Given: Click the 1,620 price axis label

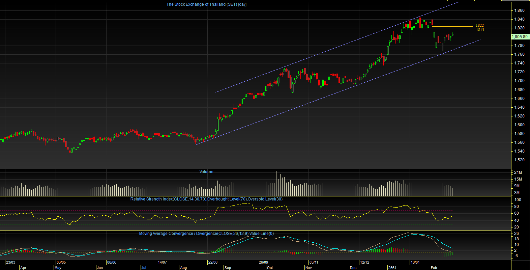Looking at the screenshot, I should [519, 116].
